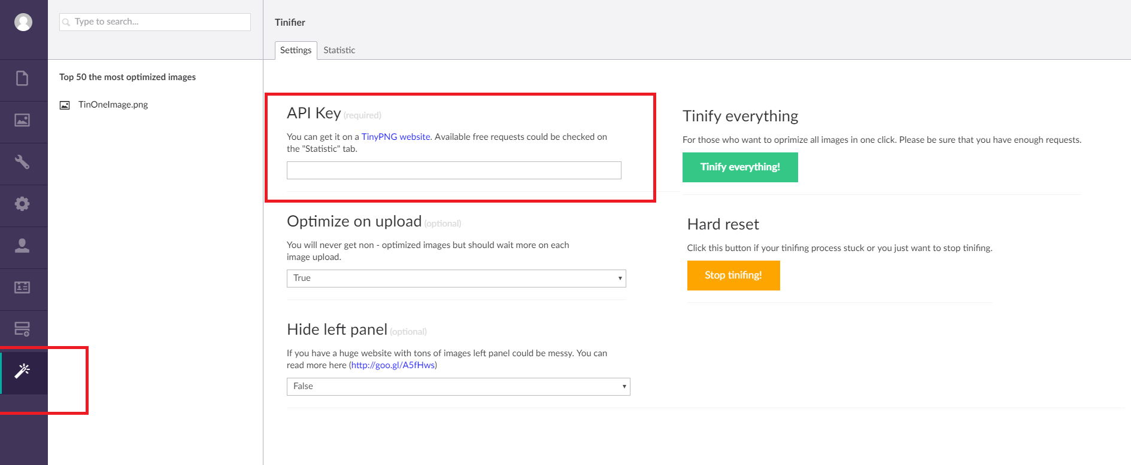Go to the Media section picture icon
Viewport: 1131px width, 465px height.
(x=22, y=120)
